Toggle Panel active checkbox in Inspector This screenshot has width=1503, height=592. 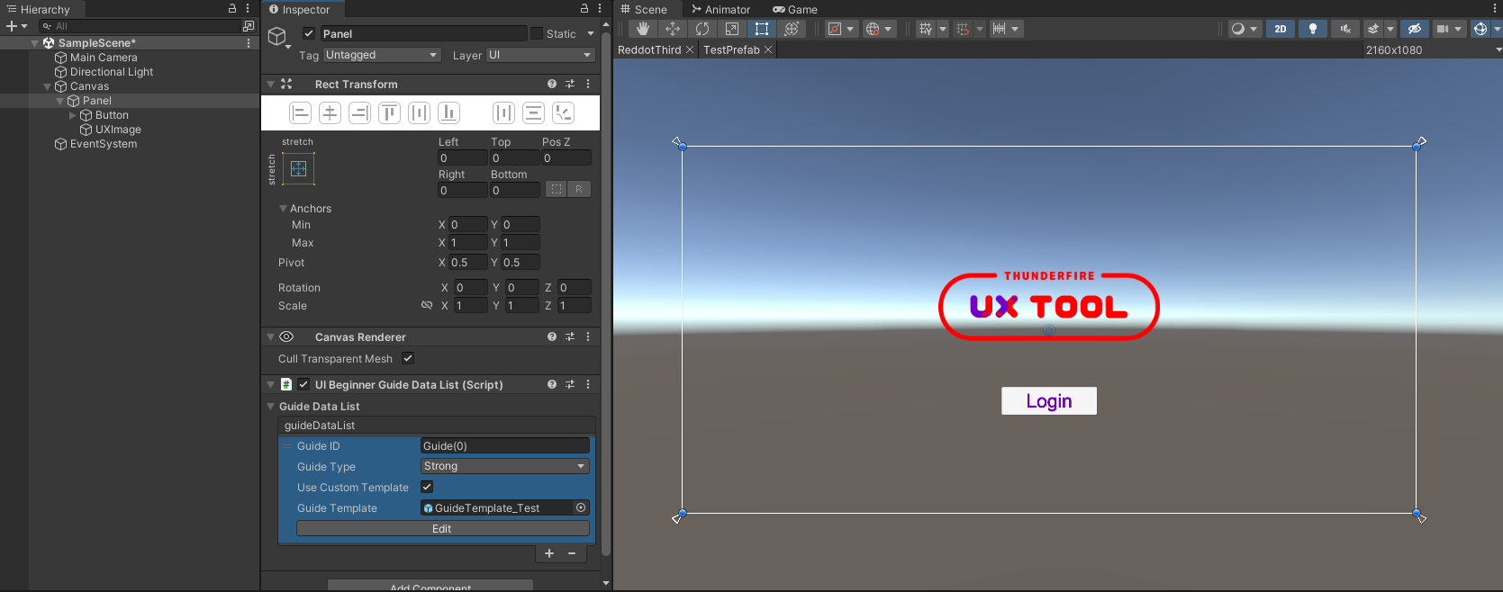pyautogui.click(x=309, y=33)
